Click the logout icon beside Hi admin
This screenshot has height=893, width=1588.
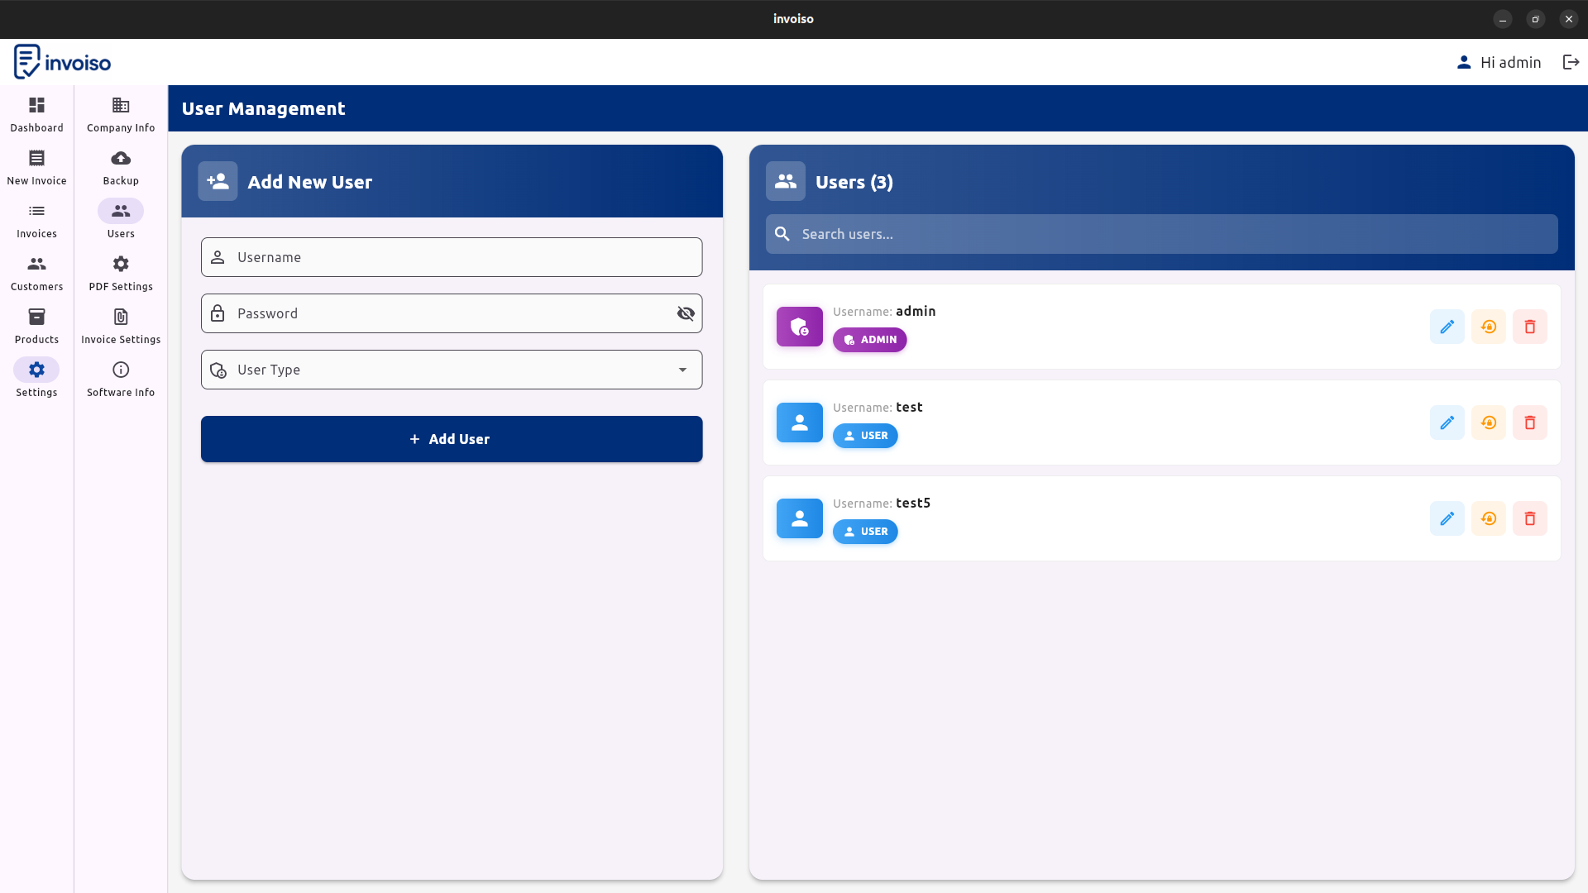point(1571,62)
